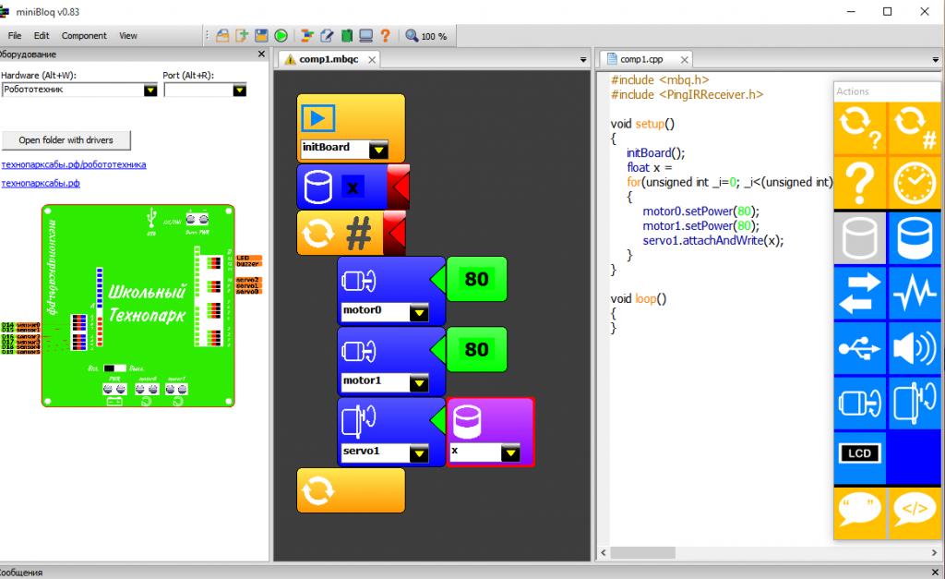945x579 pixels.
Task: Click the green 80 value on motor1
Action: click(476, 349)
